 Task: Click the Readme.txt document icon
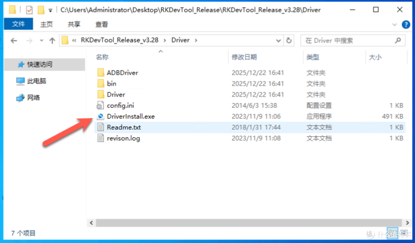[101, 127]
